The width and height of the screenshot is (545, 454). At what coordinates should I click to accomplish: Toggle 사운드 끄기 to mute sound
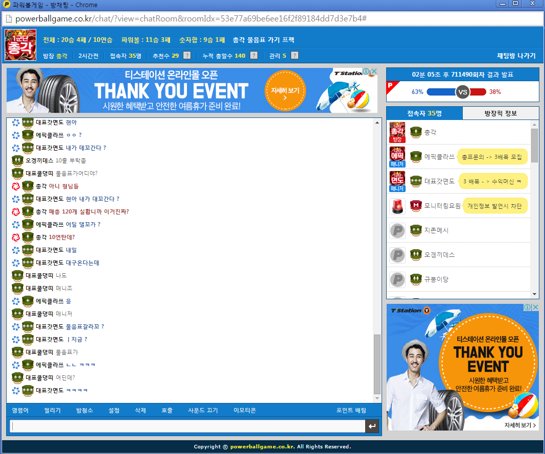[x=203, y=410]
